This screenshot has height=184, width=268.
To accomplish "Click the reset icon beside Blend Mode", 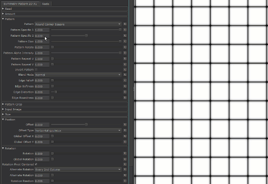I will coord(125,75).
